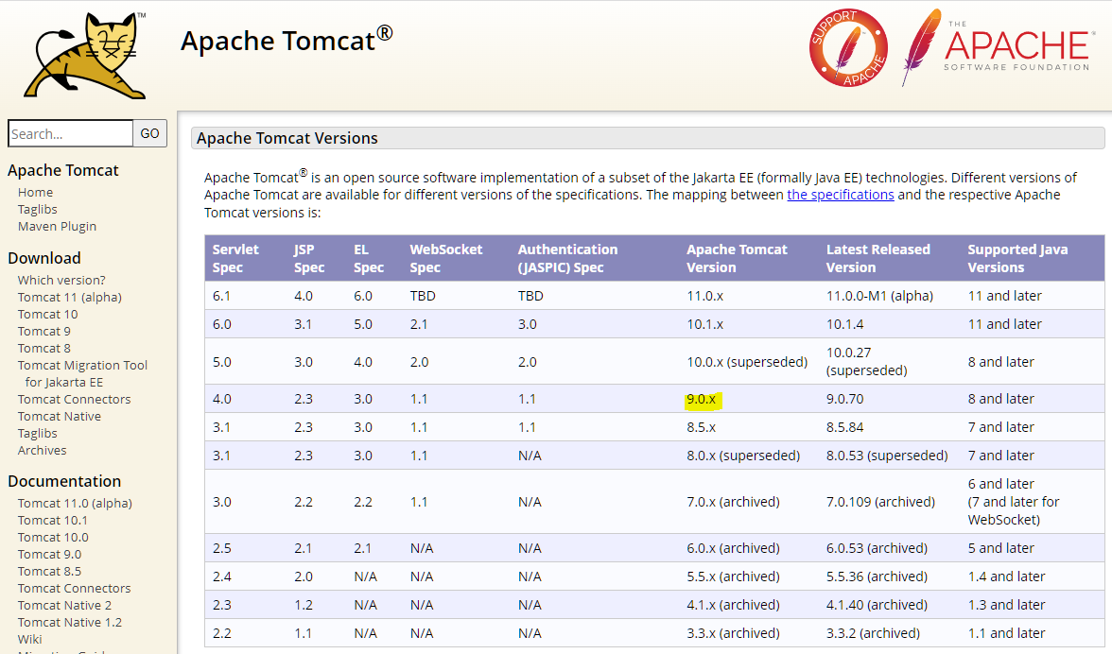Click the 10.1.4 latest release cell
Viewport: 1112px width, 654px height.
(x=843, y=324)
